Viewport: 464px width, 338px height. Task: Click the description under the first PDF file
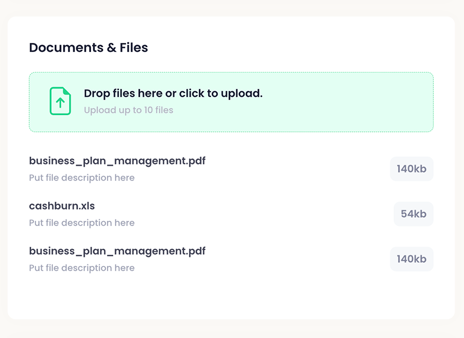[82, 178]
